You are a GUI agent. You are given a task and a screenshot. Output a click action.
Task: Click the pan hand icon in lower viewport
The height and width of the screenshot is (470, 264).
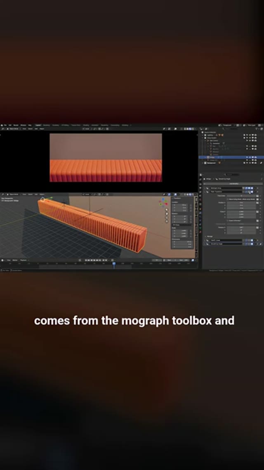(167, 214)
